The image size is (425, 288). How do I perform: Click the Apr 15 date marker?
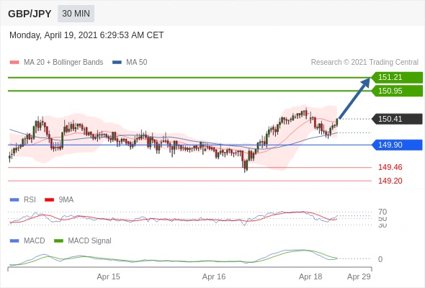[x=109, y=276]
